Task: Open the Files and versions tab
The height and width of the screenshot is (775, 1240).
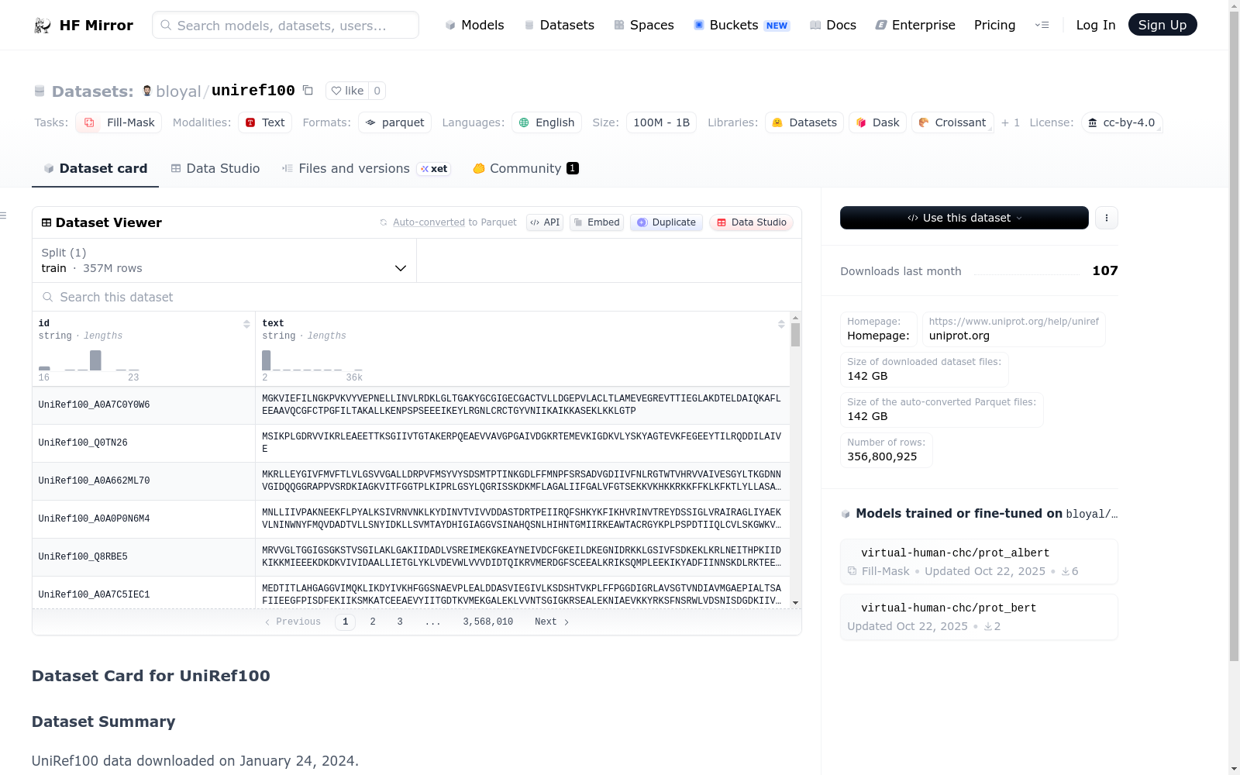Action: 366,168
